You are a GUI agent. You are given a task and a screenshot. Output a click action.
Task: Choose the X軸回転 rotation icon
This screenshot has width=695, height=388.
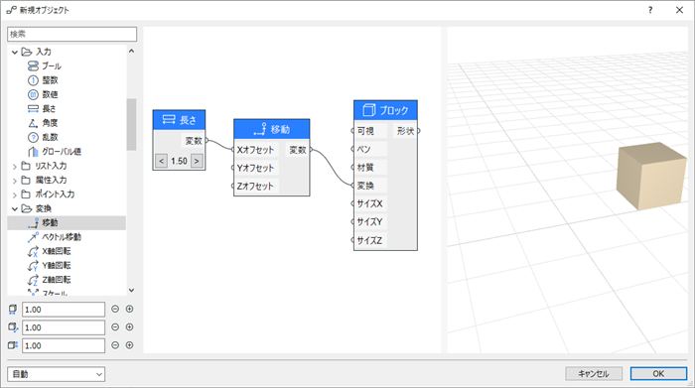(x=33, y=251)
